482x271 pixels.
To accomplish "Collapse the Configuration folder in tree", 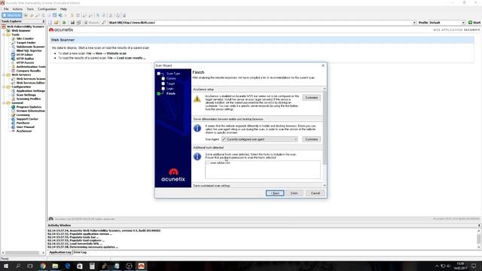I will [4, 87].
